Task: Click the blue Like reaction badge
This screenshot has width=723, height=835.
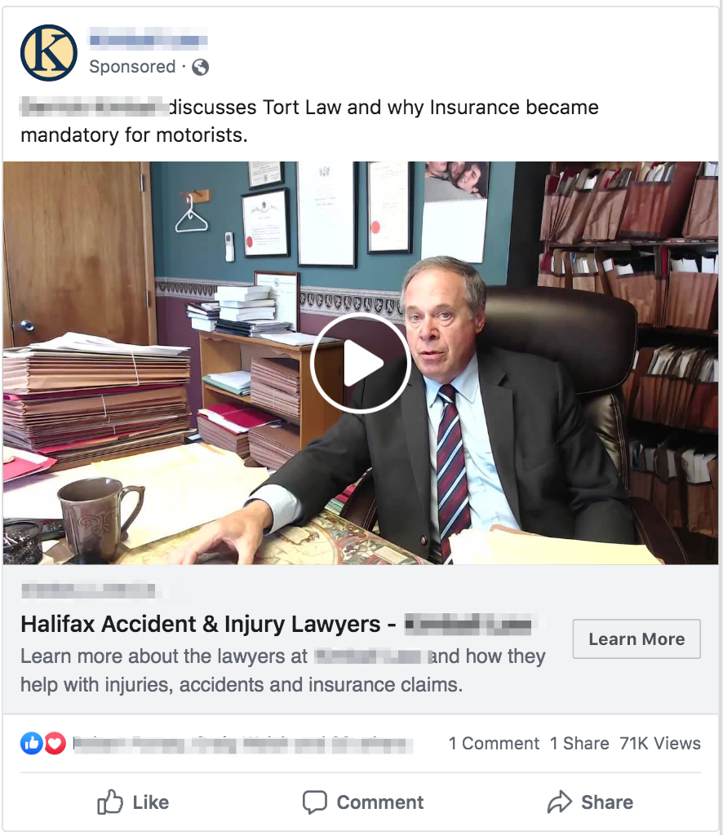Action: pos(32,743)
